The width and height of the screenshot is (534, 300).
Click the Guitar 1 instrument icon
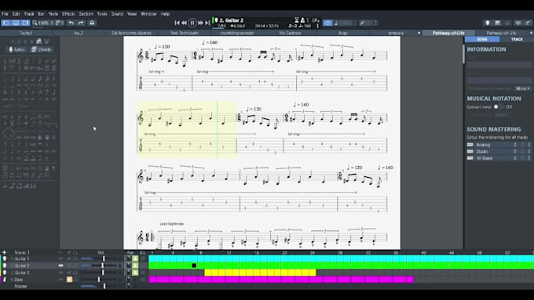(x=5, y=259)
